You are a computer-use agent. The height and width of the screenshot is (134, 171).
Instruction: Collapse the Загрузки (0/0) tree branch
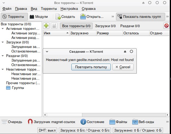[3, 42]
